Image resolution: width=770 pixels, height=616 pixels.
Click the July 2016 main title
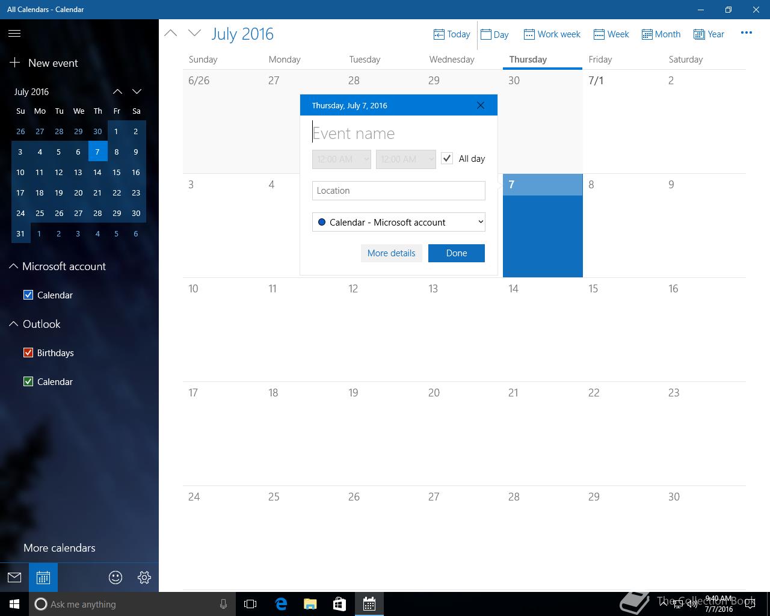click(242, 34)
